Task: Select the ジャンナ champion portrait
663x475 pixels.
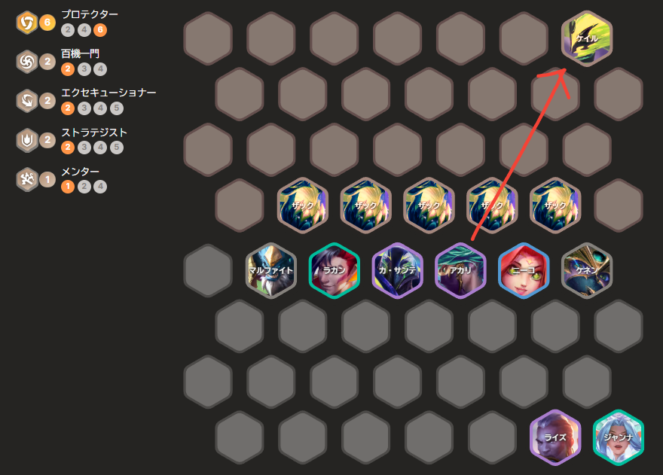Action: [619, 437]
